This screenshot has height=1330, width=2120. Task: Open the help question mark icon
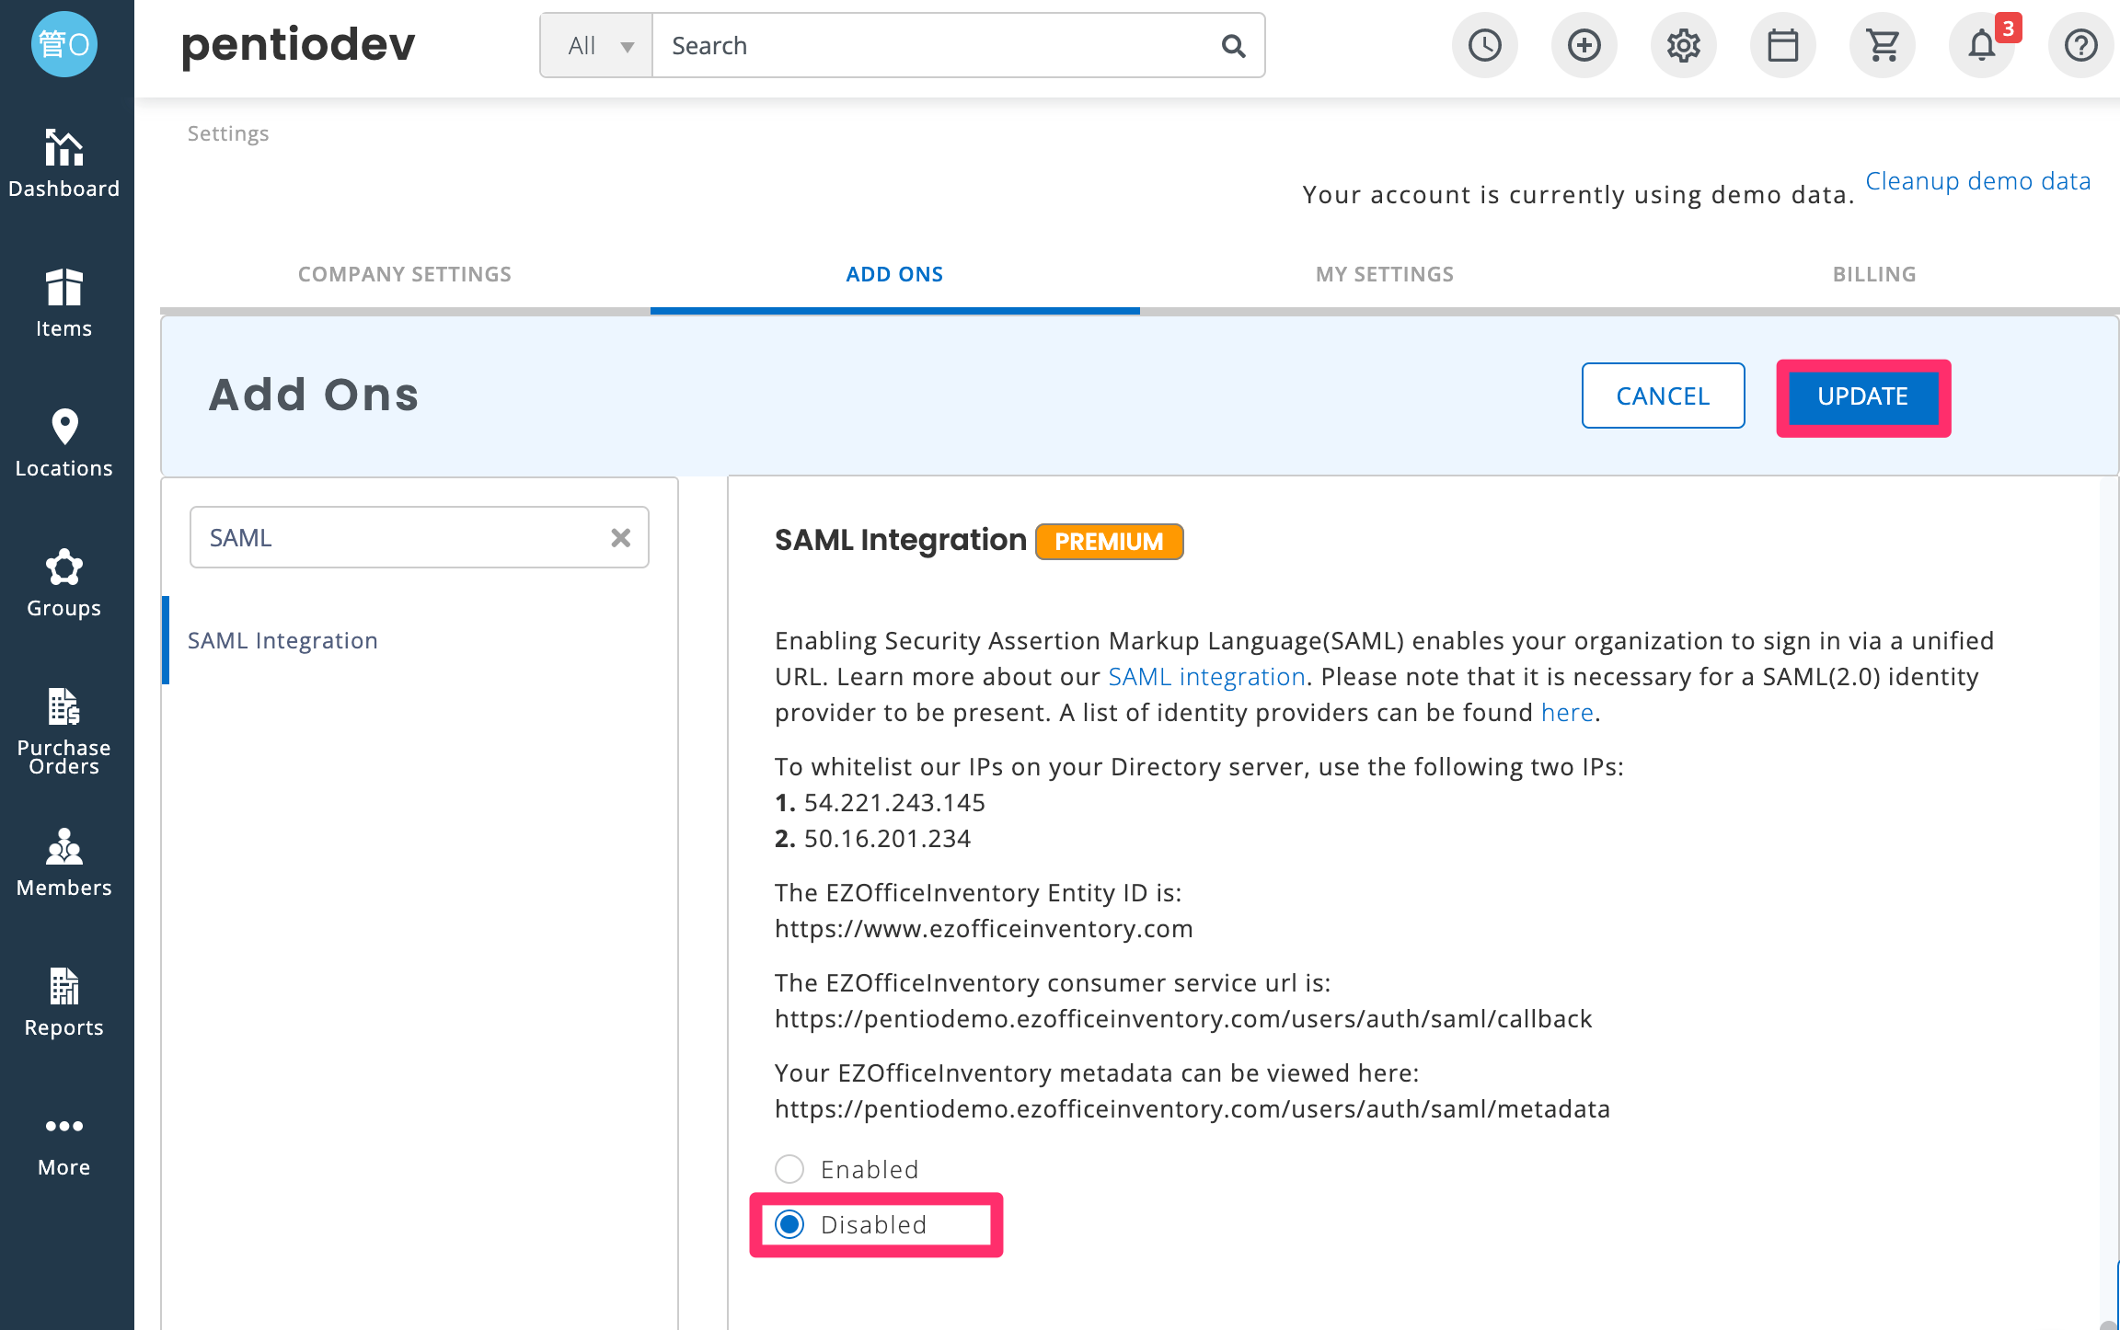2081,45
